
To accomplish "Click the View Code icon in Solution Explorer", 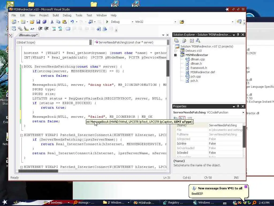I will click(192, 41).
